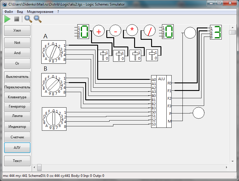Open the Моделирование menu
This screenshot has width=239, height=181.
point(40,12)
